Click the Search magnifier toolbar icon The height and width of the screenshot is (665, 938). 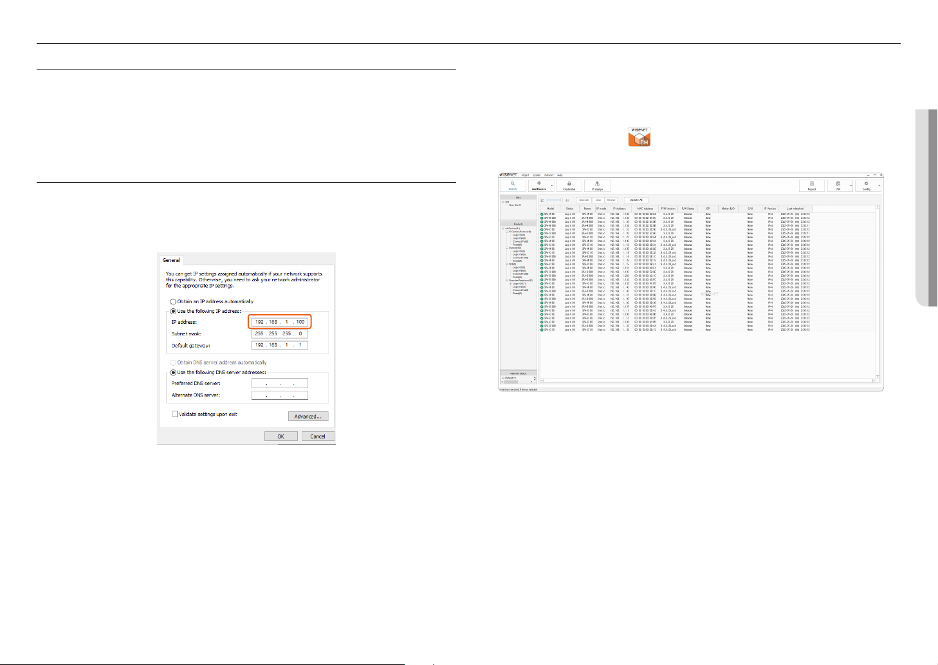coord(513,183)
